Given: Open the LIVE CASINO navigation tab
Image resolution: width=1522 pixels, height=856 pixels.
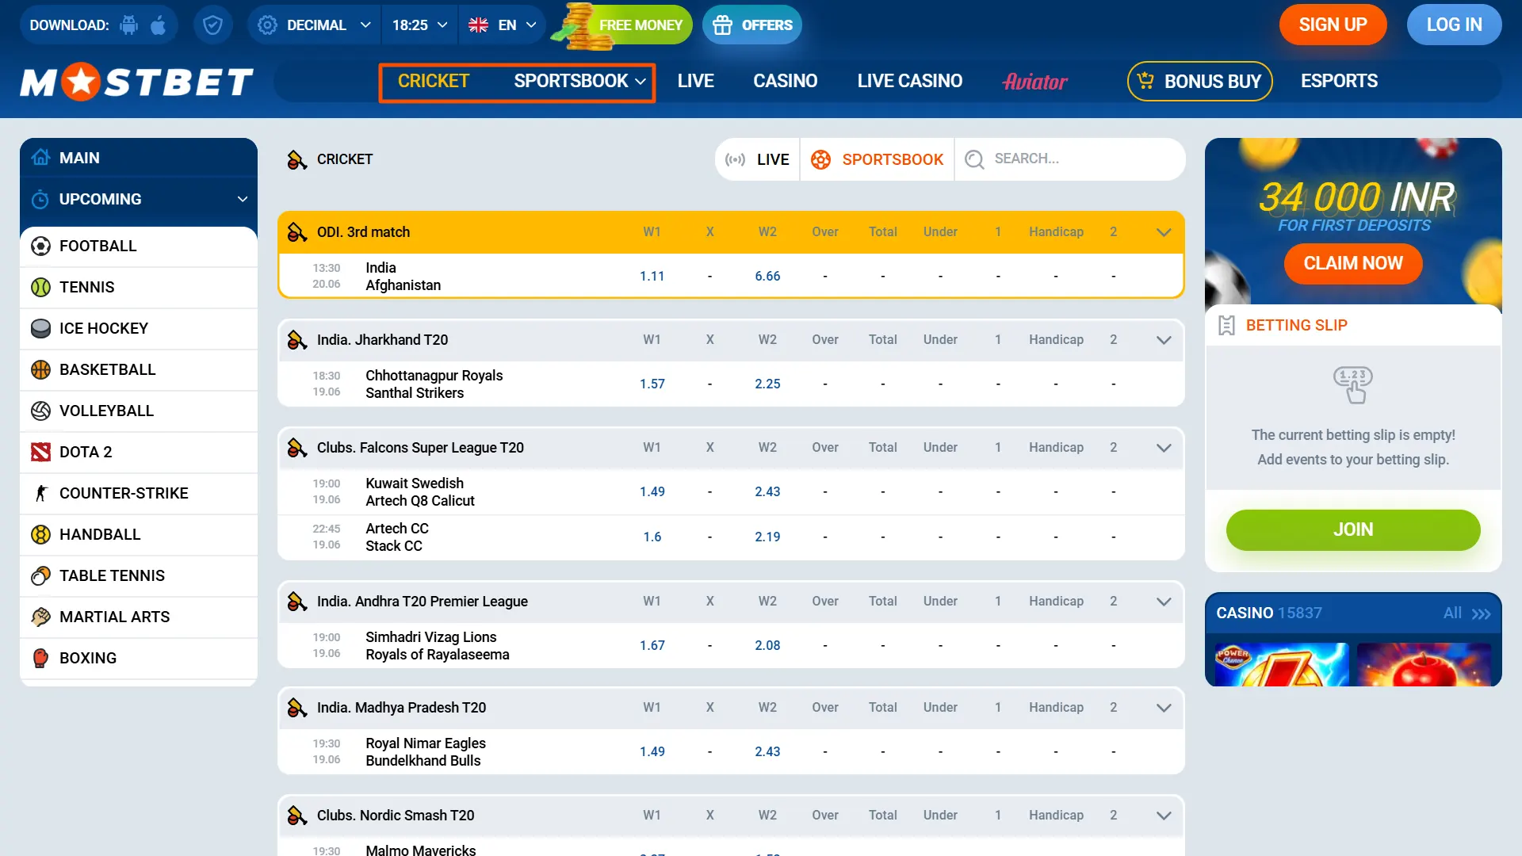Looking at the screenshot, I should click(909, 82).
